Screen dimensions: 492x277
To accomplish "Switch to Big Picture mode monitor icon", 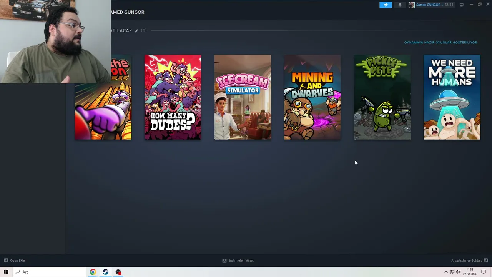I will point(461,5).
